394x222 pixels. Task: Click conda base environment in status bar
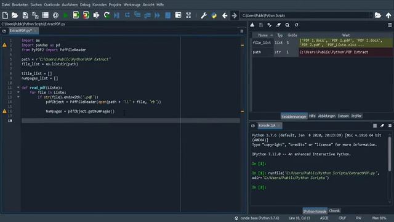click(257, 218)
